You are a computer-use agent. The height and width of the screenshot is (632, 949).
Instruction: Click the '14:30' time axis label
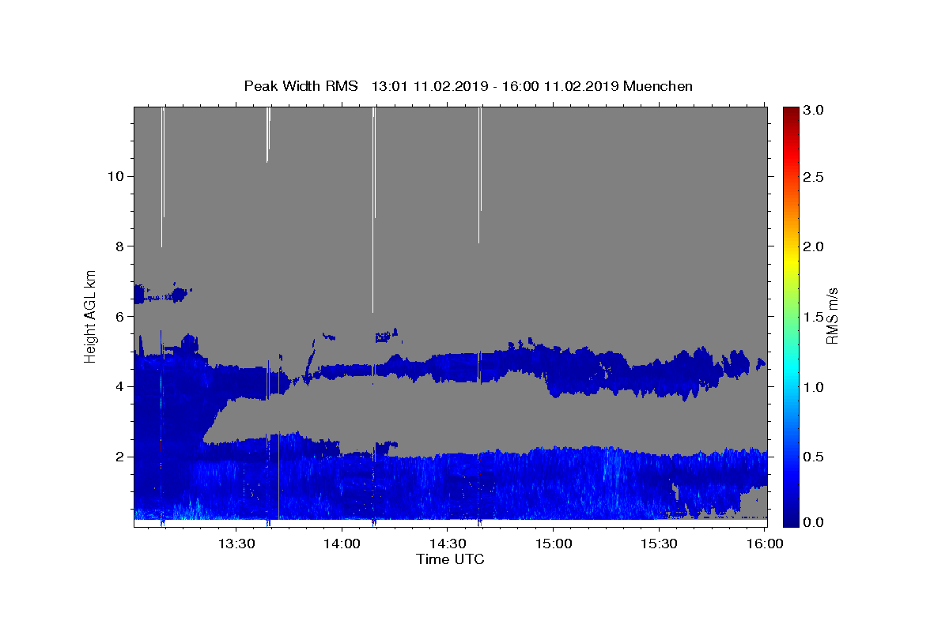447,544
